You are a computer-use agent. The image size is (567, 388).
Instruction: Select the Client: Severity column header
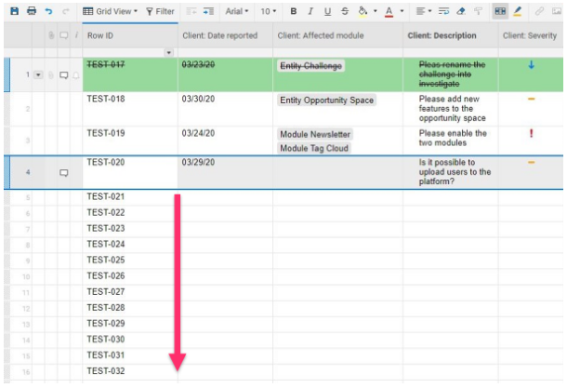(531, 35)
